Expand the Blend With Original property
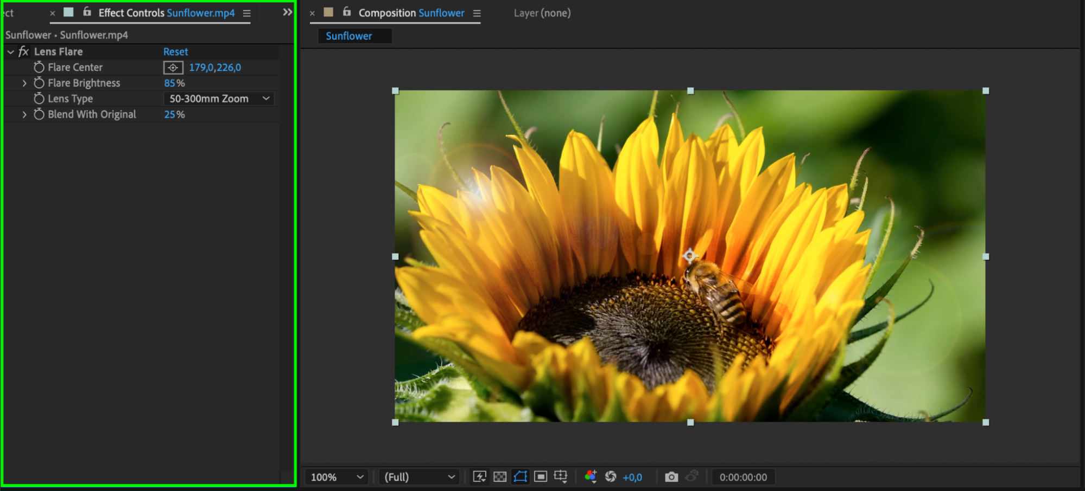The image size is (1085, 491). click(24, 114)
